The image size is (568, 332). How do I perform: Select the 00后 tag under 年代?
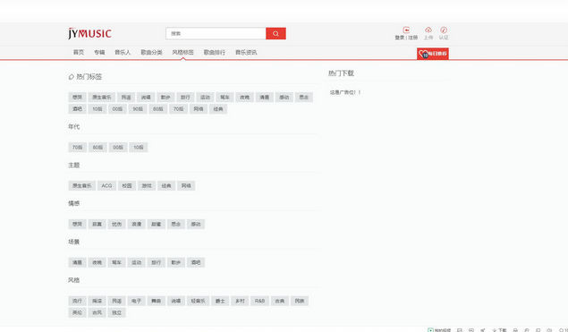(118, 147)
